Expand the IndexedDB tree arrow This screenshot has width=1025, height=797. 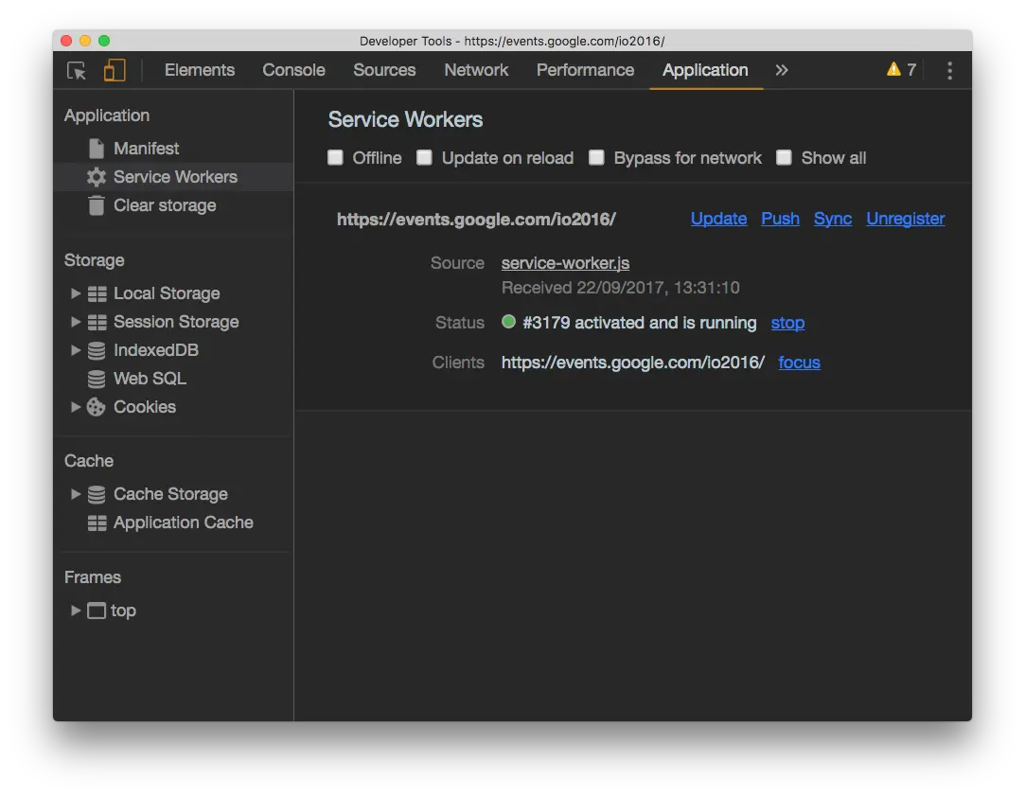(75, 350)
